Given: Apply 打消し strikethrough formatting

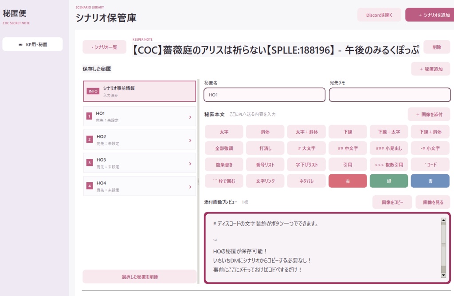Looking at the screenshot, I should click(x=265, y=148).
